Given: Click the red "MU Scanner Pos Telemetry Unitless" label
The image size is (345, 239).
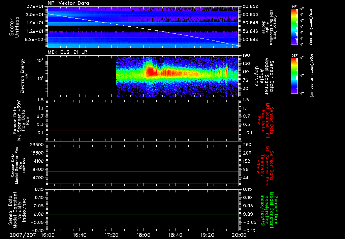Looking at the screenshot, I should tap(265, 165).
